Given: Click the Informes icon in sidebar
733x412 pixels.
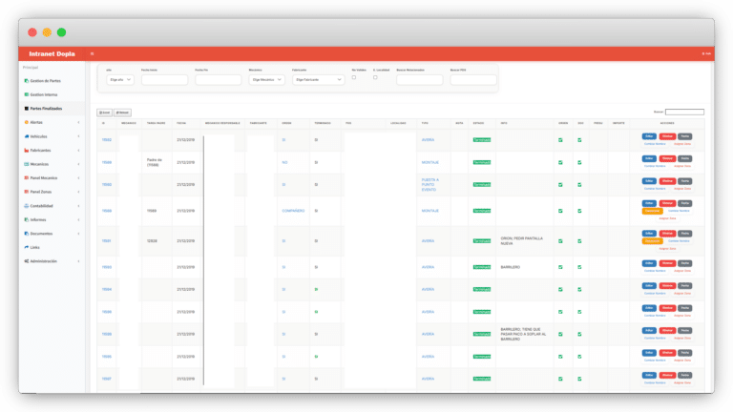Looking at the screenshot, I should (x=26, y=219).
